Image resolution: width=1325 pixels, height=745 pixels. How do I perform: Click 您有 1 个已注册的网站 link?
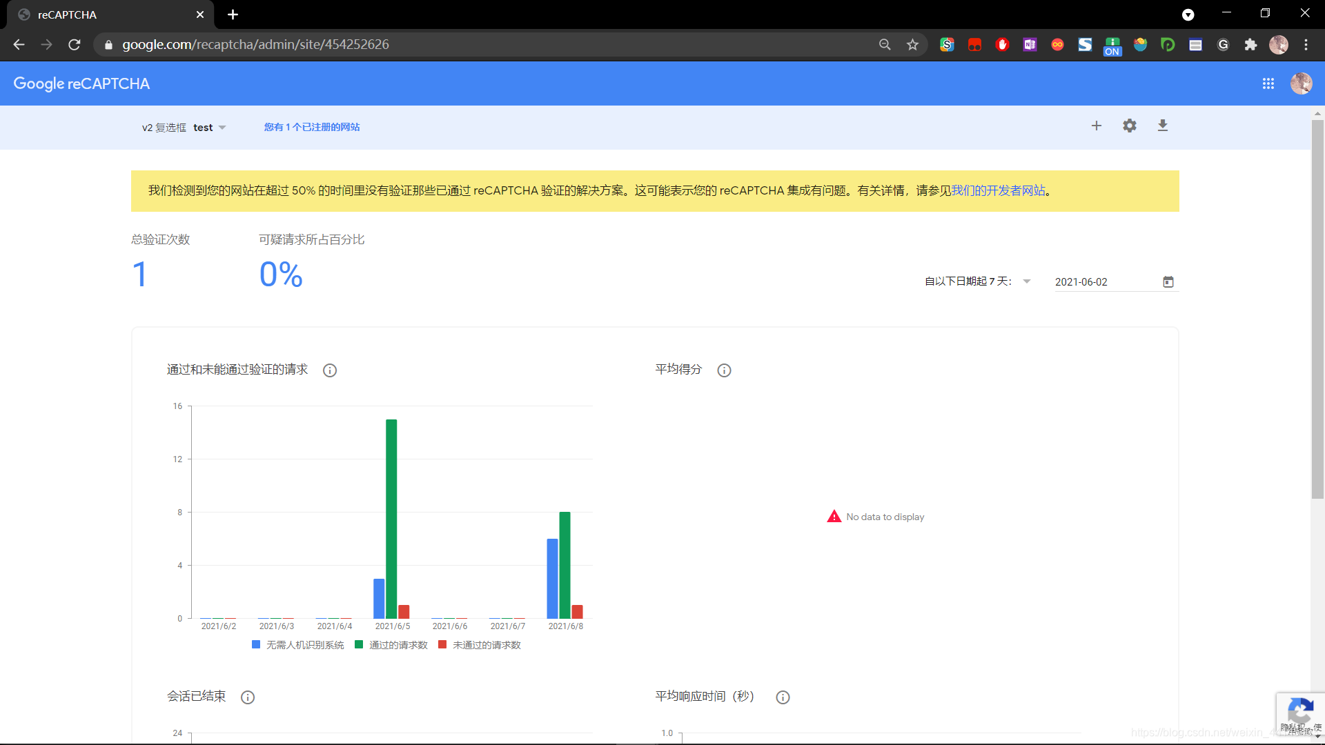(311, 127)
